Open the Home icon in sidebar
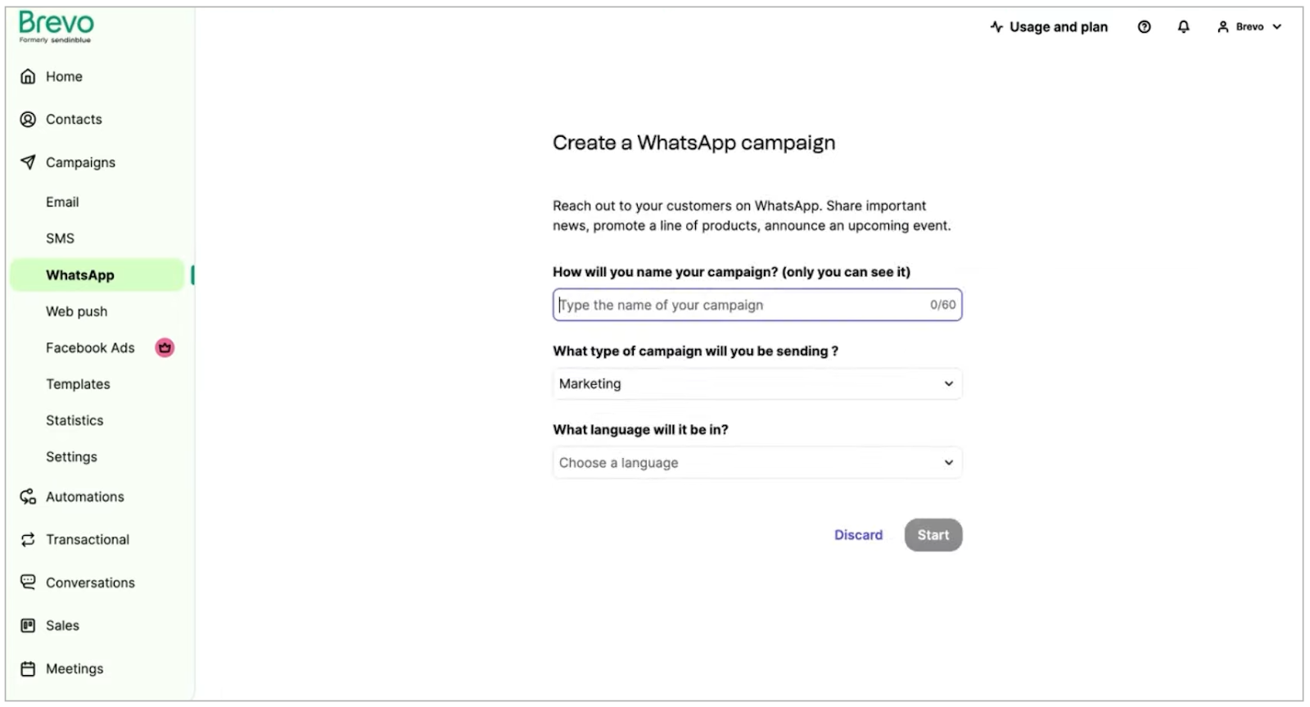This screenshot has width=1310, height=707. (28, 76)
